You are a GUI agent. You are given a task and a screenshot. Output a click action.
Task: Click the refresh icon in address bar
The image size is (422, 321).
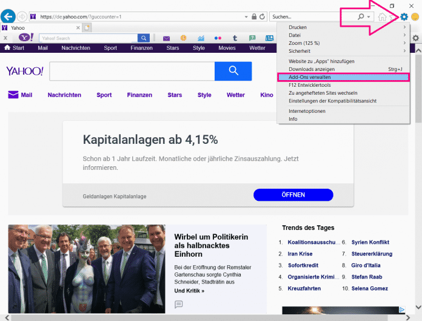click(x=263, y=16)
